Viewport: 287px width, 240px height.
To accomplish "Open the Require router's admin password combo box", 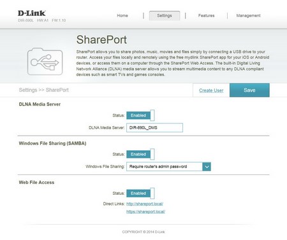I will (x=168, y=167).
